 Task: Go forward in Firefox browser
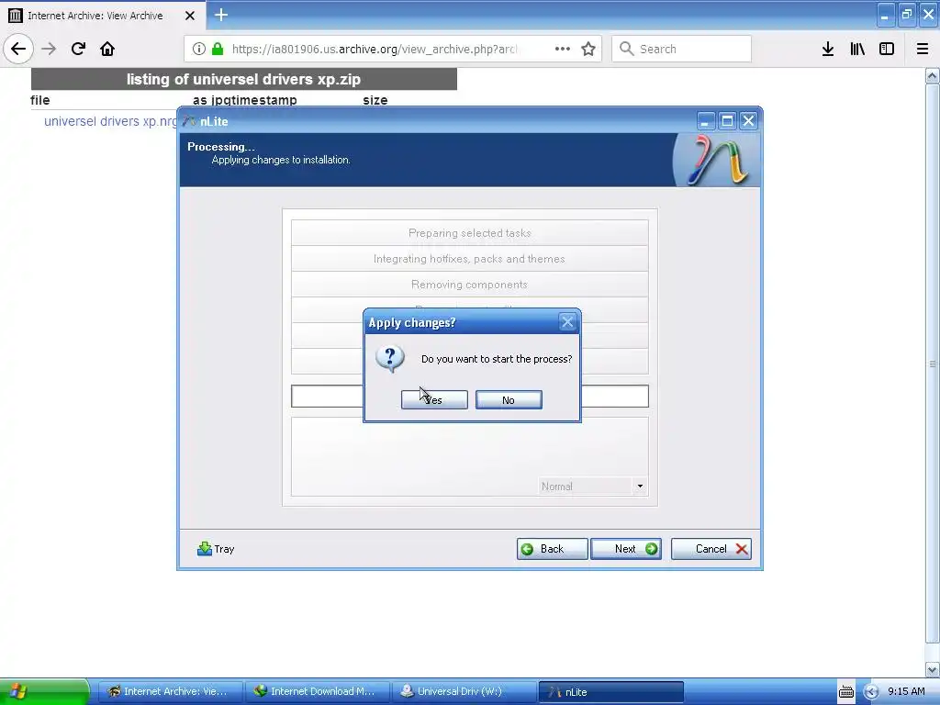point(49,49)
